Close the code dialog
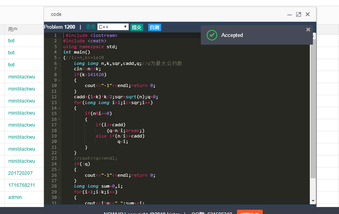339x214 pixels. [307, 14]
